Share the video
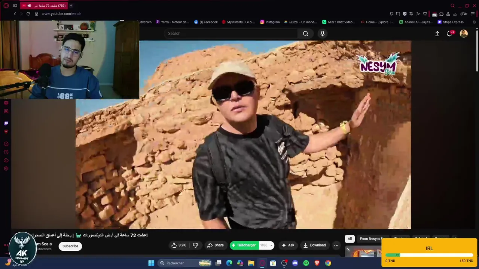This screenshot has height=269, width=479. pos(215,245)
